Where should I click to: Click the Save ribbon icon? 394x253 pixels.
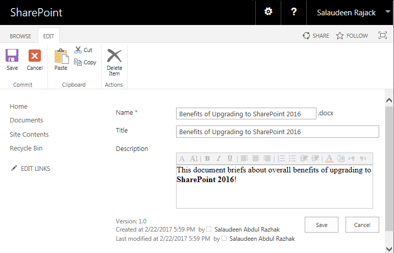pyautogui.click(x=12, y=56)
